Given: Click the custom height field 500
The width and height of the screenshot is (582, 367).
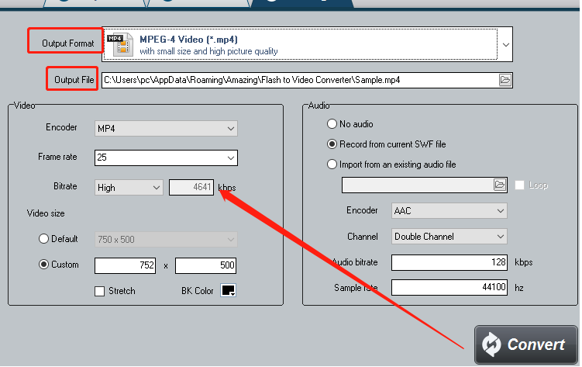Looking at the screenshot, I should tap(205, 265).
